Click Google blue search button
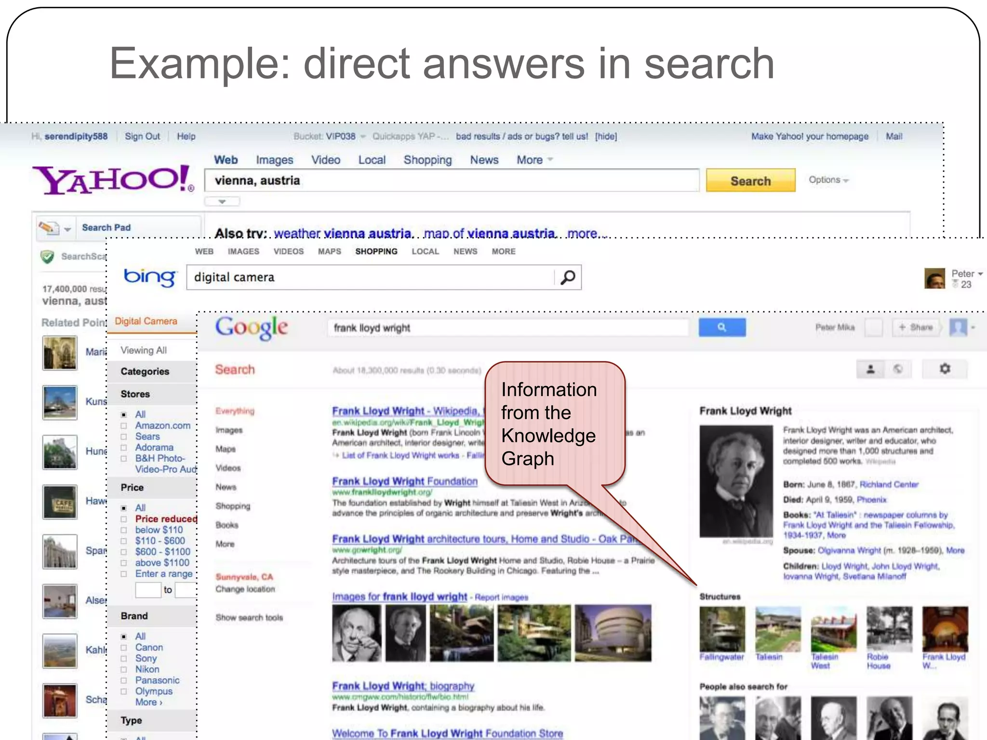Viewport: 987px width, 740px height. click(721, 327)
